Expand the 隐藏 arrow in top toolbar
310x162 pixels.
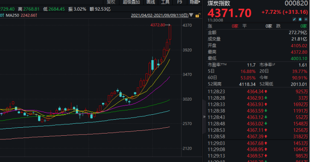[x=195, y=2]
